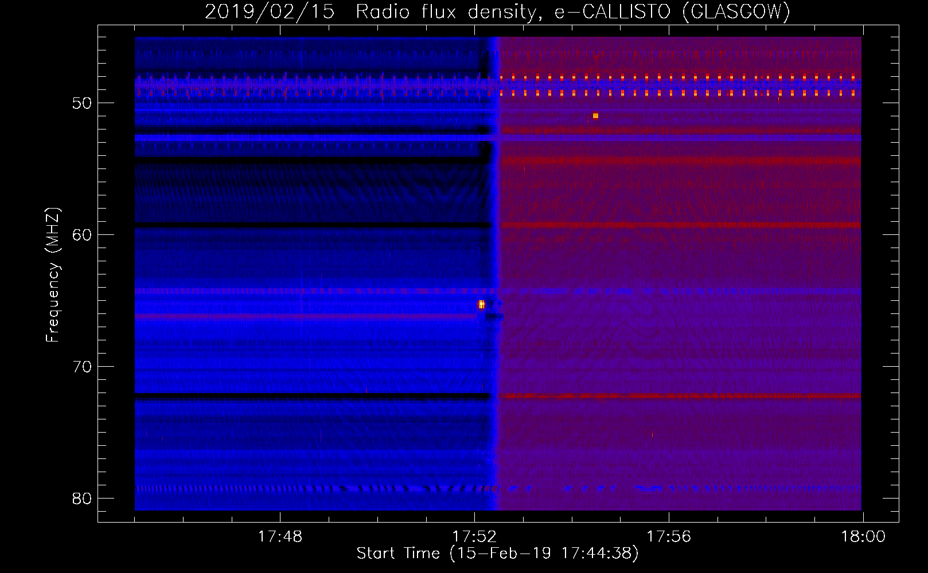Click the time tick label '17:56'

tap(669, 537)
